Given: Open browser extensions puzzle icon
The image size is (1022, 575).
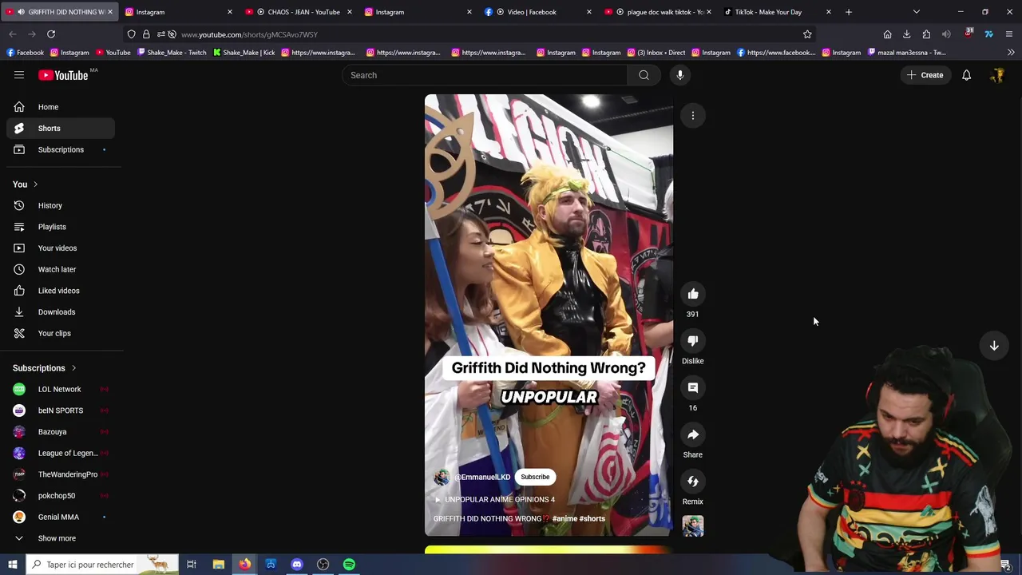Looking at the screenshot, I should coord(926,34).
